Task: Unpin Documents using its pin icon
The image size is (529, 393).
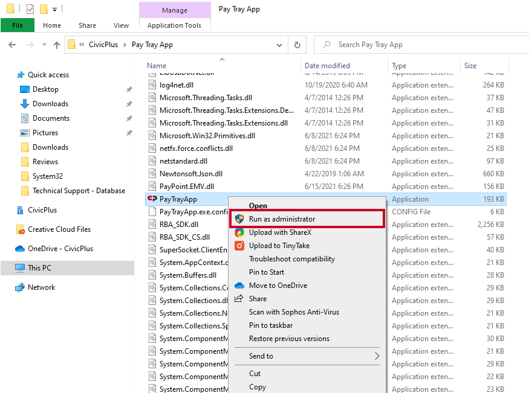Action: pyautogui.click(x=129, y=118)
